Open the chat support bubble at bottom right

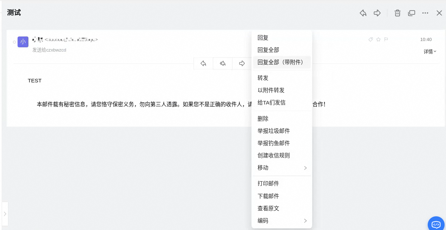pyautogui.click(x=436, y=224)
